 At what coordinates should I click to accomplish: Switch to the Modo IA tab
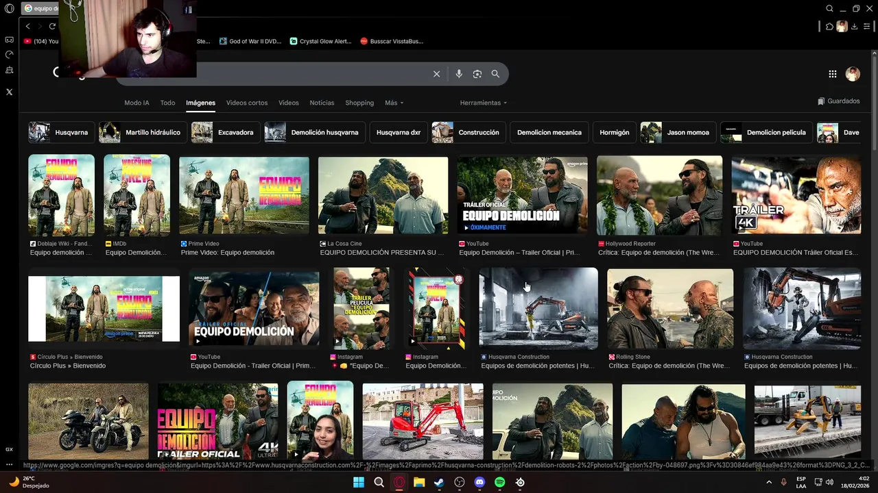[137, 103]
